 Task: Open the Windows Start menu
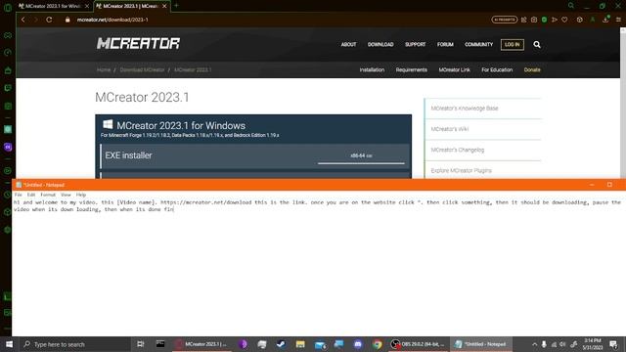tap(9, 344)
